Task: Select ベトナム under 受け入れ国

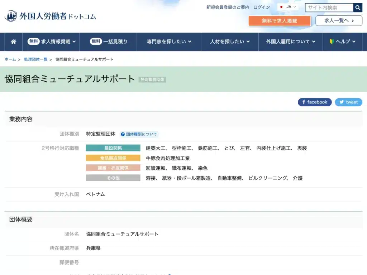Action: click(95, 194)
